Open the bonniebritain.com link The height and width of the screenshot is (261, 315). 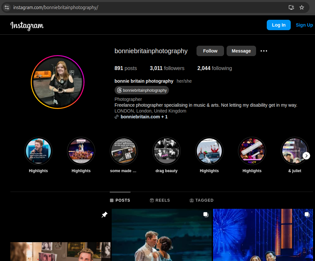pos(140,117)
